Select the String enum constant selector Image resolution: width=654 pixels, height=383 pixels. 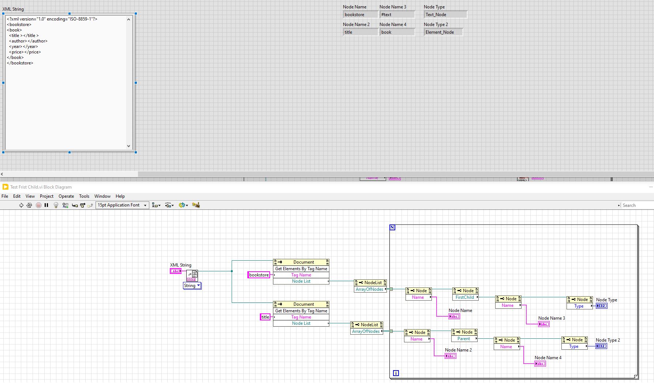tap(192, 286)
